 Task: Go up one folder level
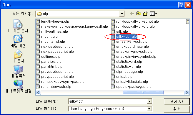139,14
